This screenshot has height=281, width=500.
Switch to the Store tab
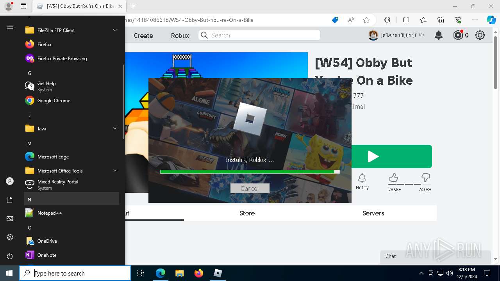tap(247, 213)
